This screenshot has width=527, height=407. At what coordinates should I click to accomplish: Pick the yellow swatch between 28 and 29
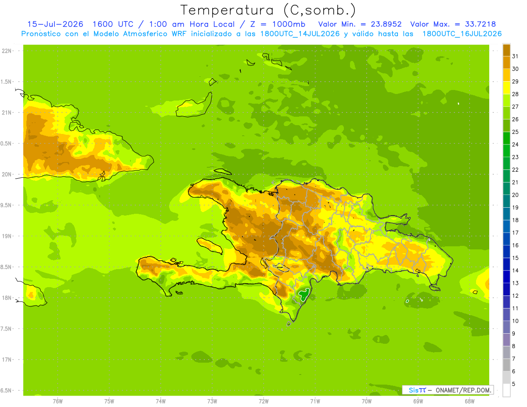[x=506, y=88]
